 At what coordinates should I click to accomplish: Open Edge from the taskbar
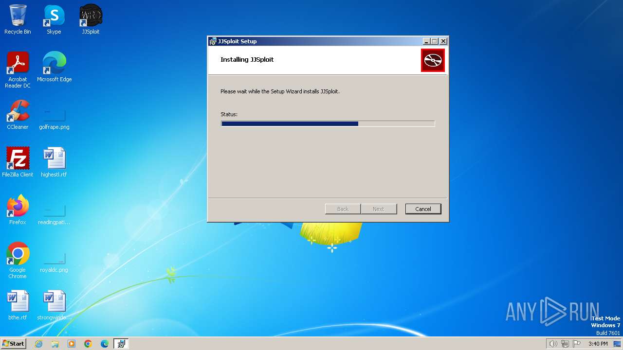[105, 344]
